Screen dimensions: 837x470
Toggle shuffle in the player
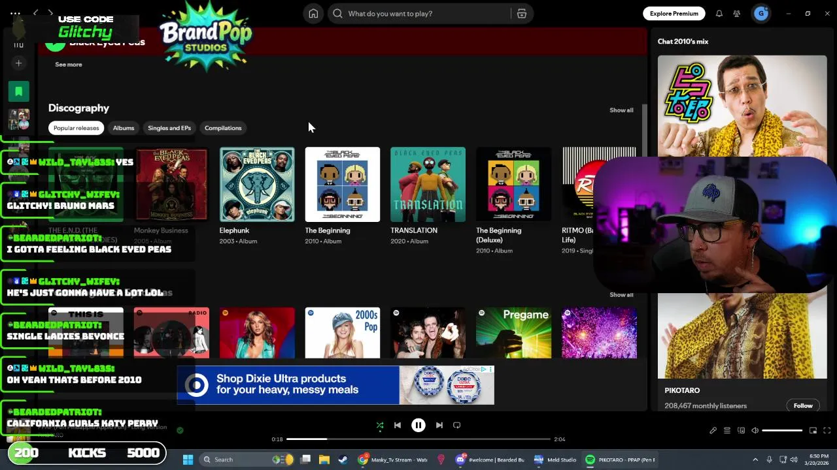pos(379,425)
